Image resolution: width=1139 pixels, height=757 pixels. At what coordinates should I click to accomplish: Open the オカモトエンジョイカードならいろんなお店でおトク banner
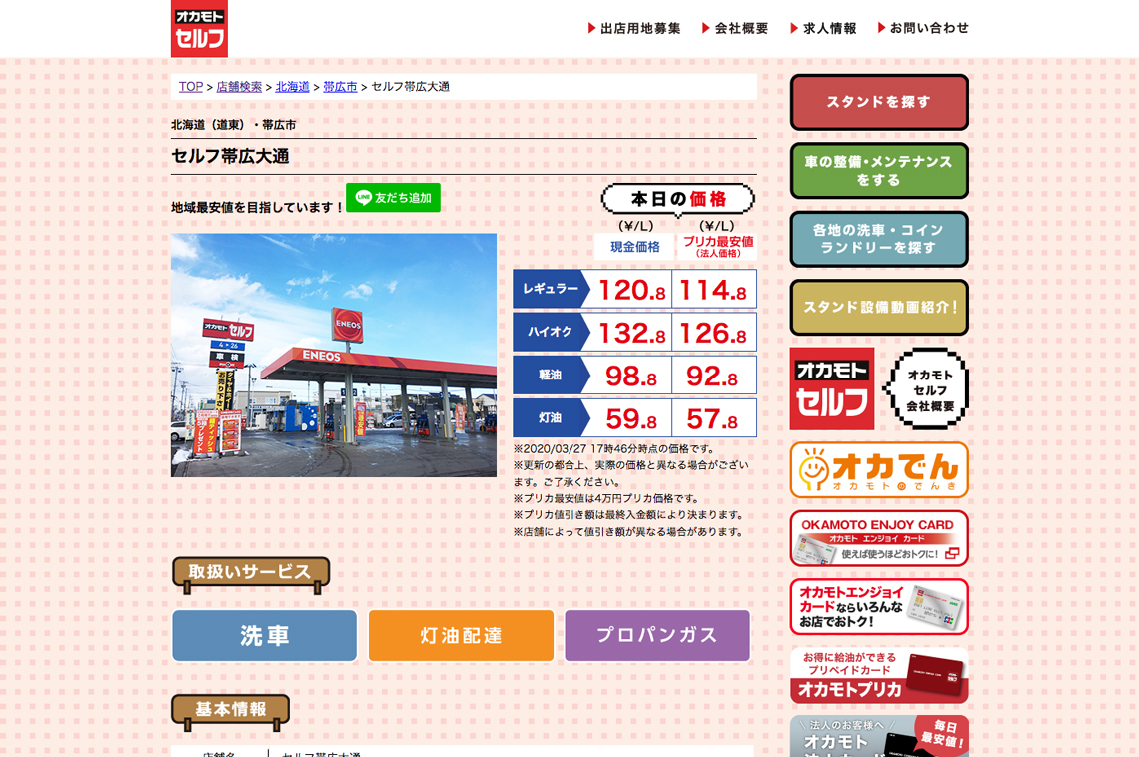click(x=879, y=607)
